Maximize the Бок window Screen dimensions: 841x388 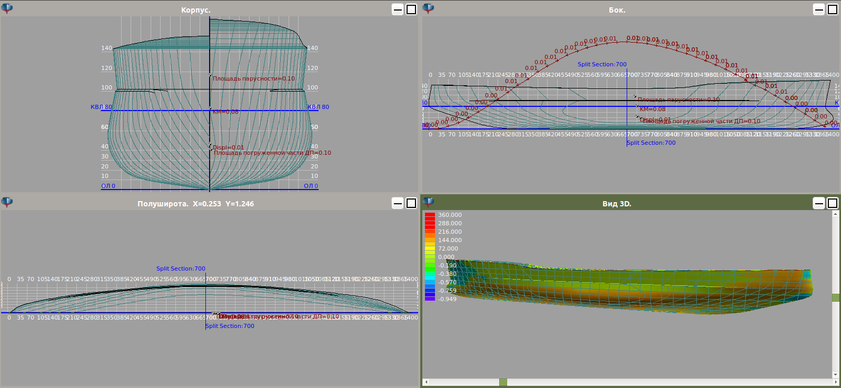point(833,9)
